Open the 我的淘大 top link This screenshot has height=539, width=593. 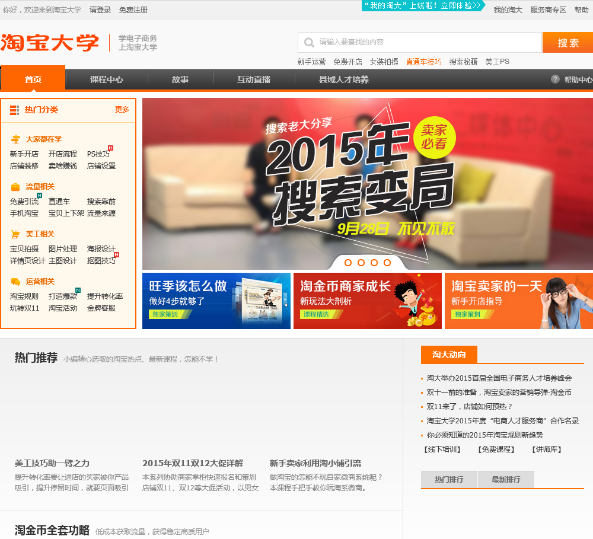tap(508, 10)
